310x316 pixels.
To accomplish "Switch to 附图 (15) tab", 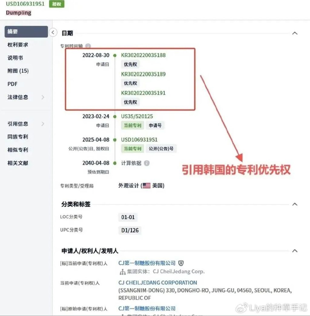I will pos(18,71).
